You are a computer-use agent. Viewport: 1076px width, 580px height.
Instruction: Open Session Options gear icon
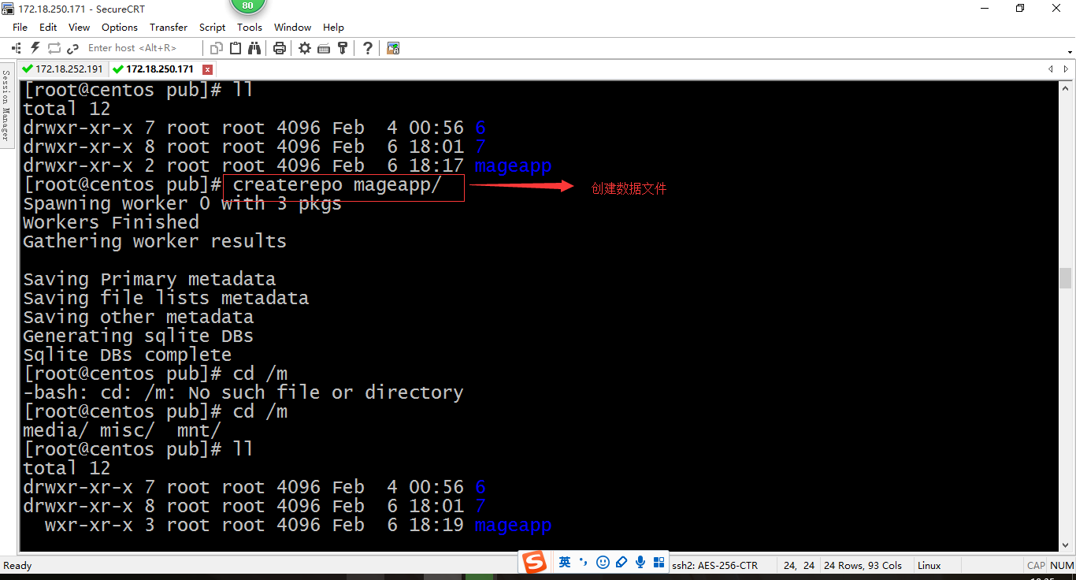305,48
